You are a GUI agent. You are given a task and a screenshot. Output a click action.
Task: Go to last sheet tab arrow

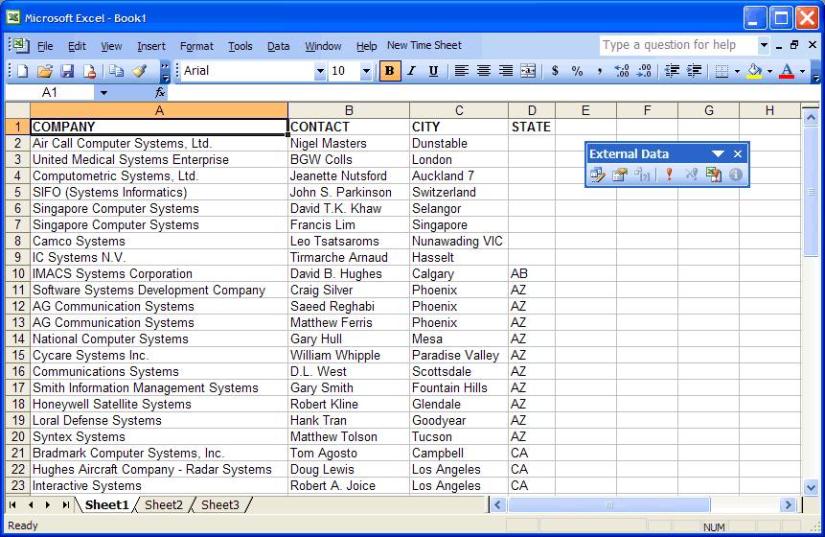coord(65,505)
